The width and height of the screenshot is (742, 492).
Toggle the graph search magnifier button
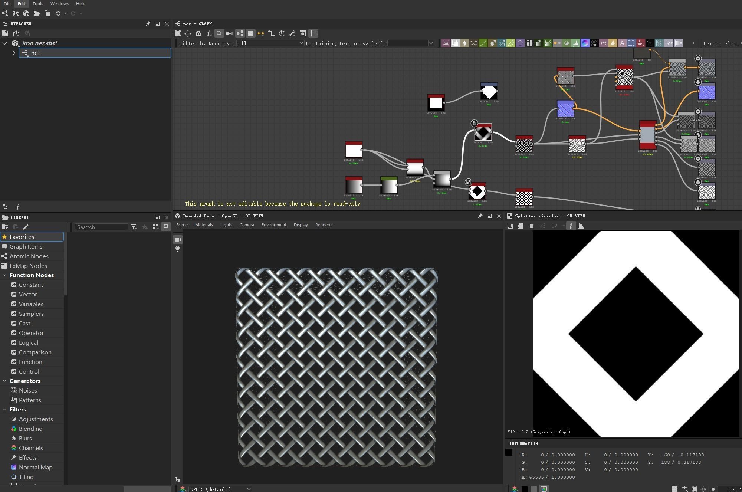[x=219, y=34]
